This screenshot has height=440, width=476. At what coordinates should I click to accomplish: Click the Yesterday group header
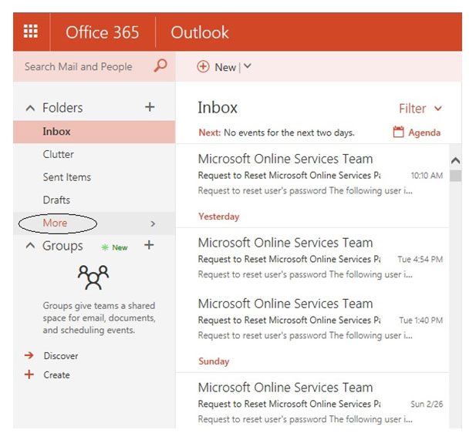click(219, 217)
